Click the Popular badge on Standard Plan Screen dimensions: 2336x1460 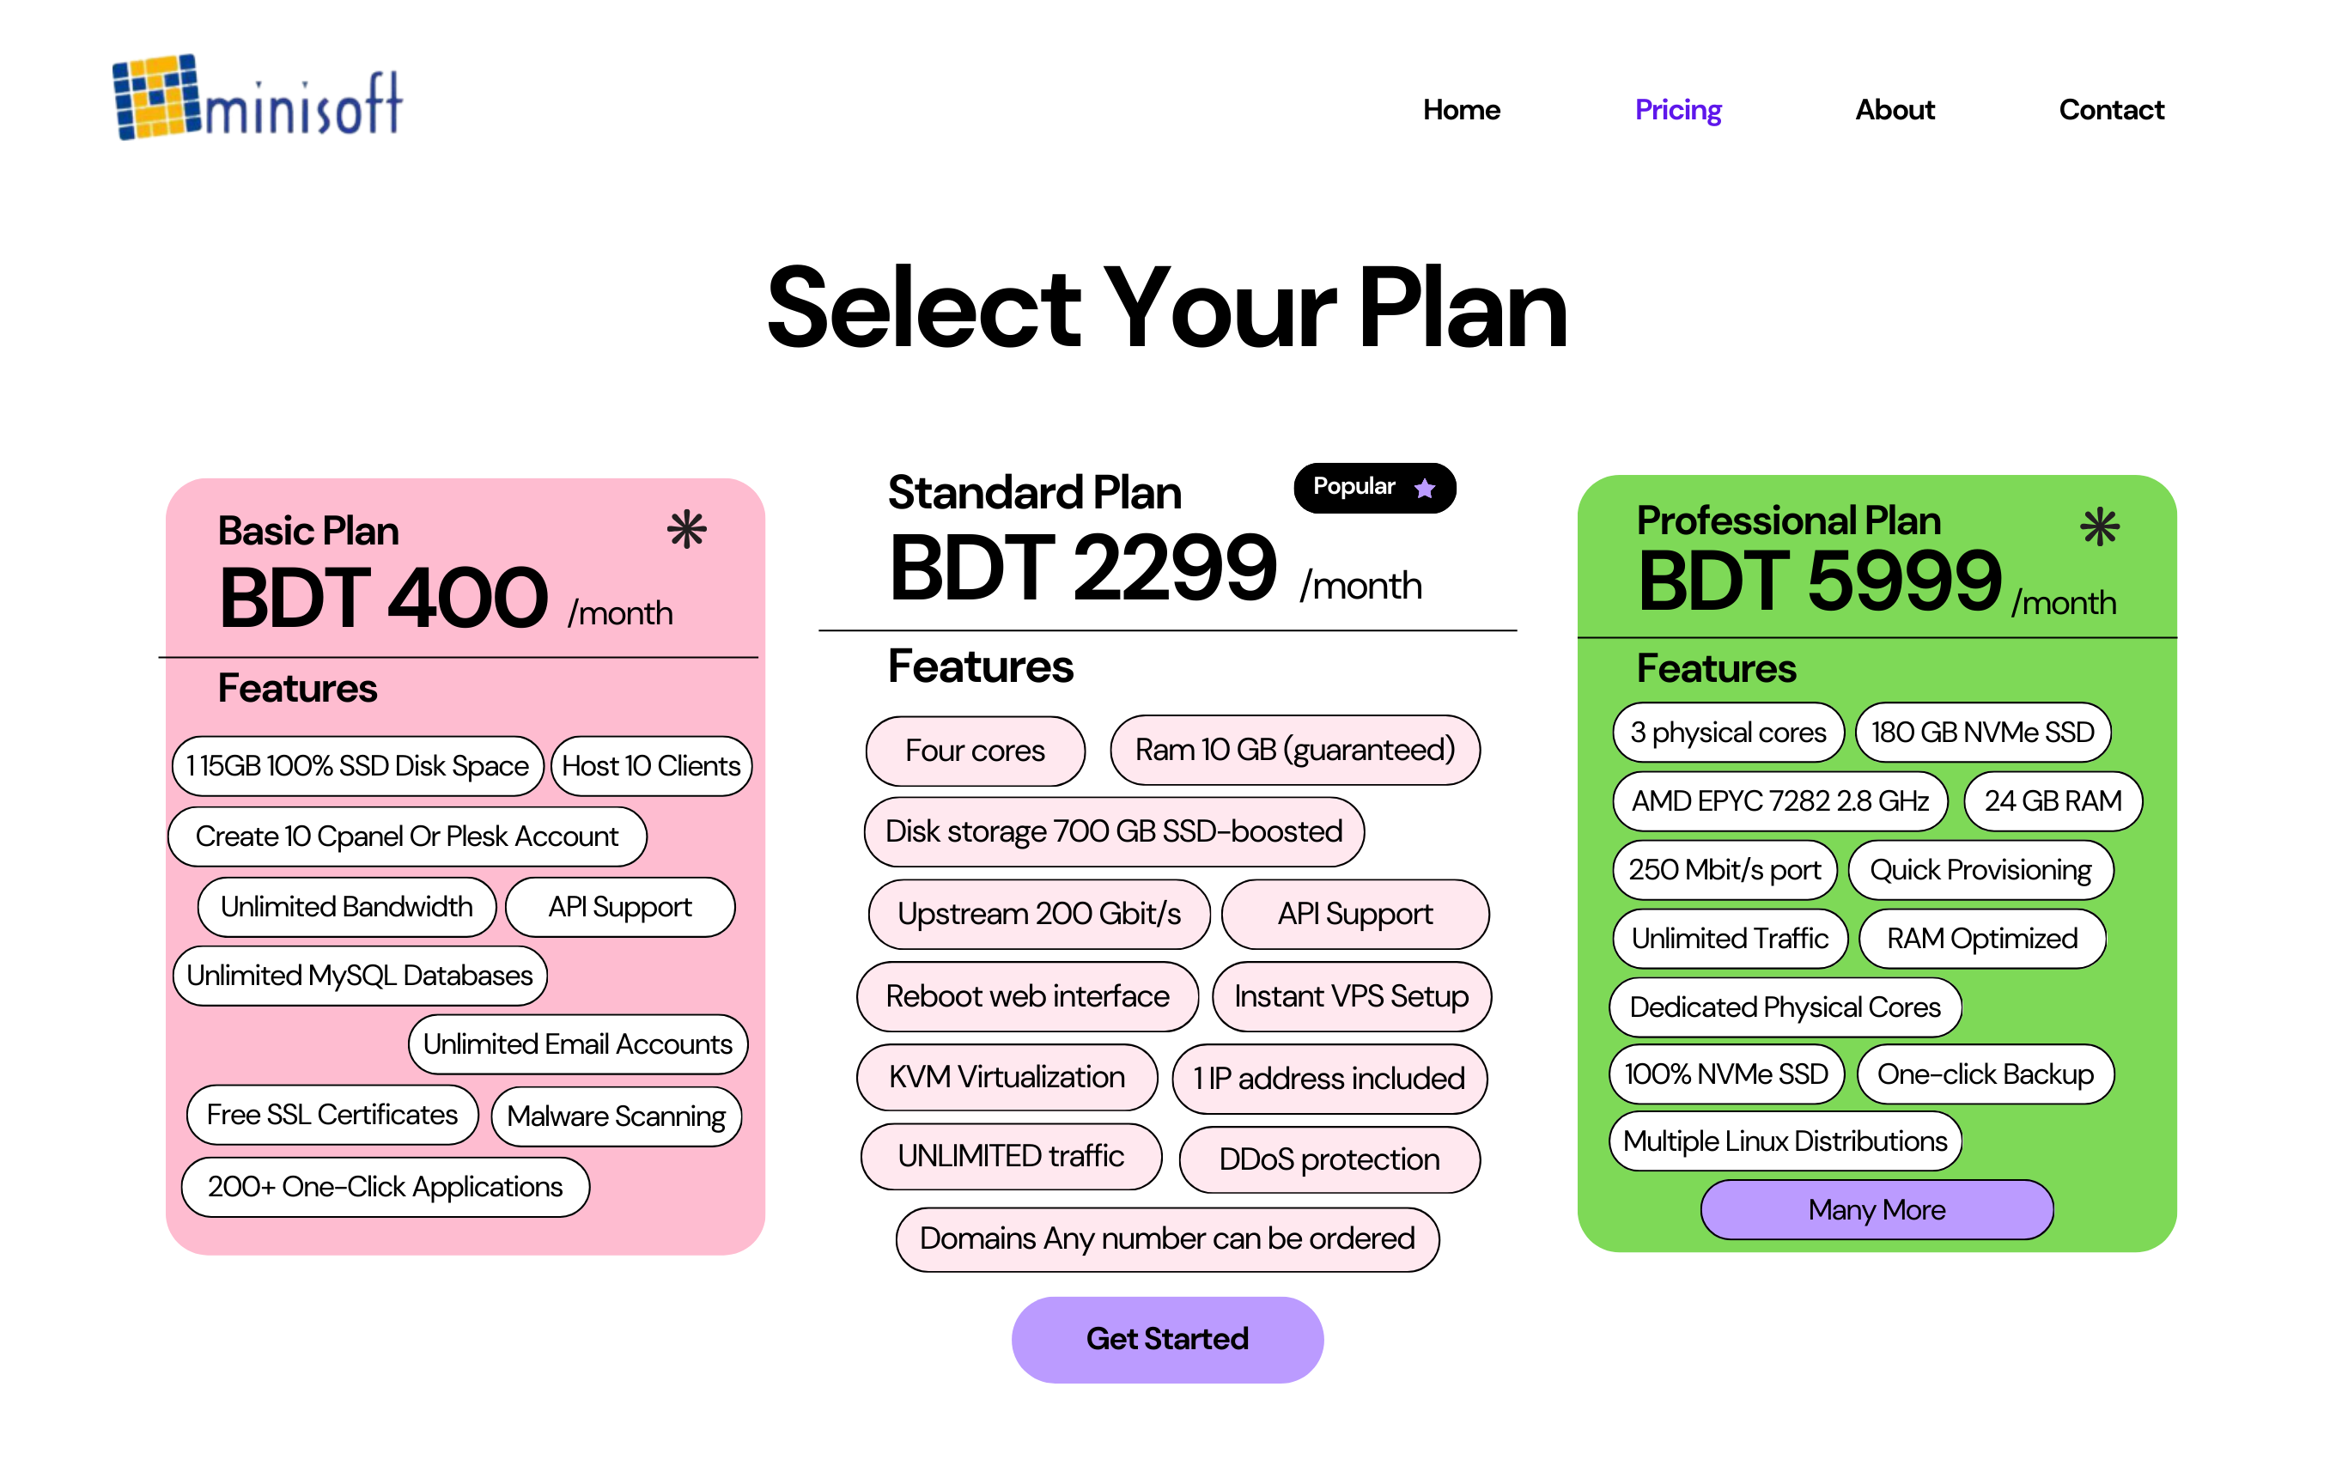click(x=1379, y=488)
